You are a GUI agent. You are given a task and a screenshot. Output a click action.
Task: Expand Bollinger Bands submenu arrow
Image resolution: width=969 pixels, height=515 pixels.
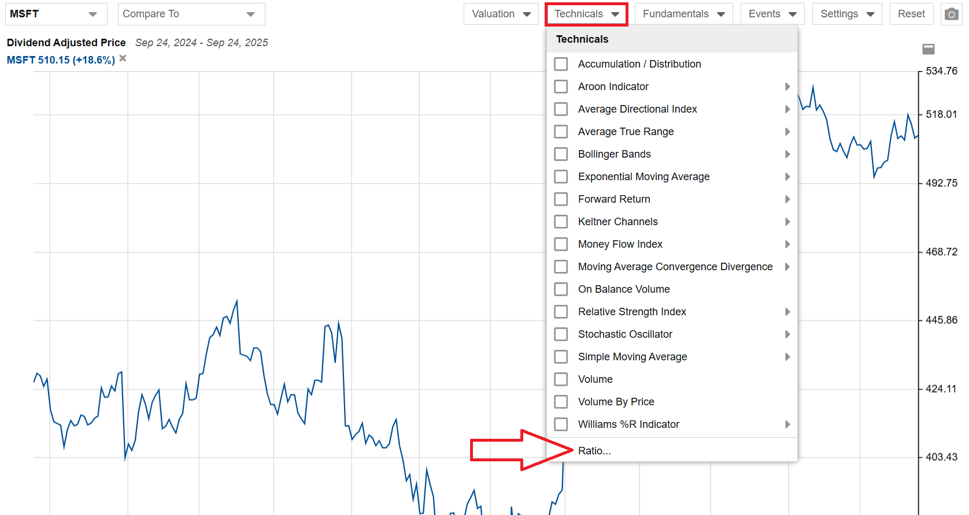[787, 154]
